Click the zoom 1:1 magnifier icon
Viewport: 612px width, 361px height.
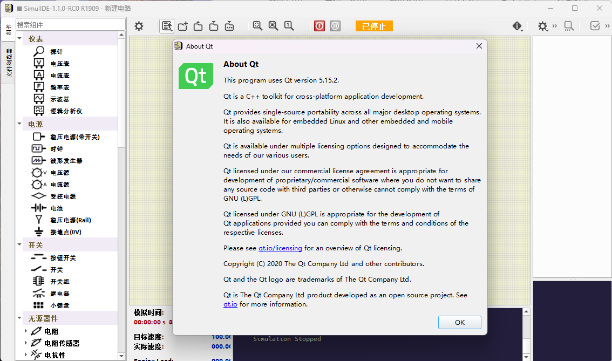289,26
